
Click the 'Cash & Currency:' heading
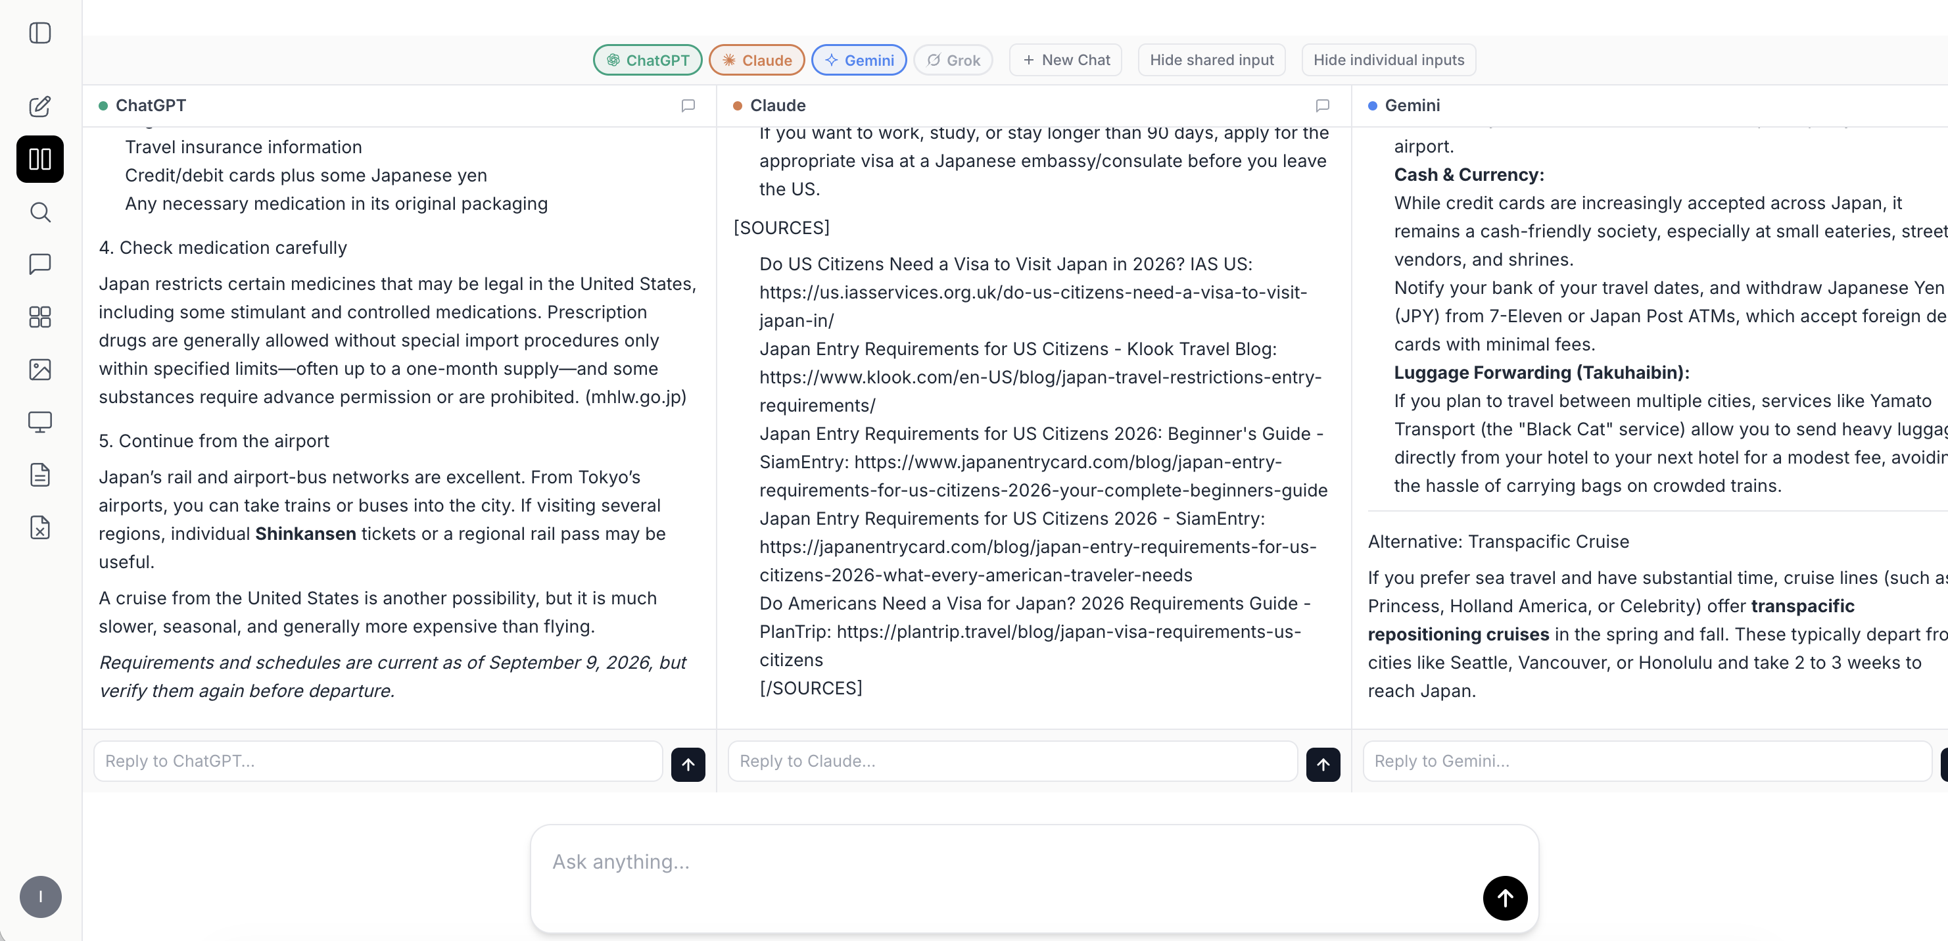[1469, 175]
